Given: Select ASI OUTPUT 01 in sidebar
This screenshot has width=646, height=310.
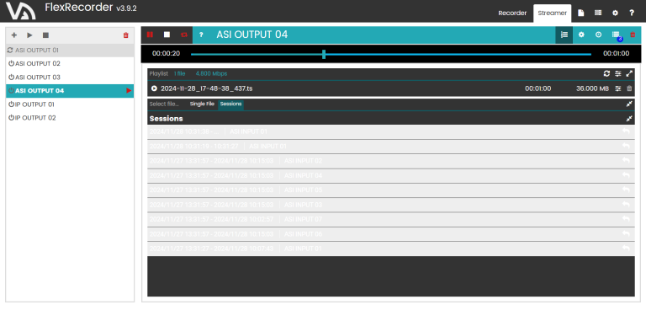Looking at the screenshot, I should (70, 51).
